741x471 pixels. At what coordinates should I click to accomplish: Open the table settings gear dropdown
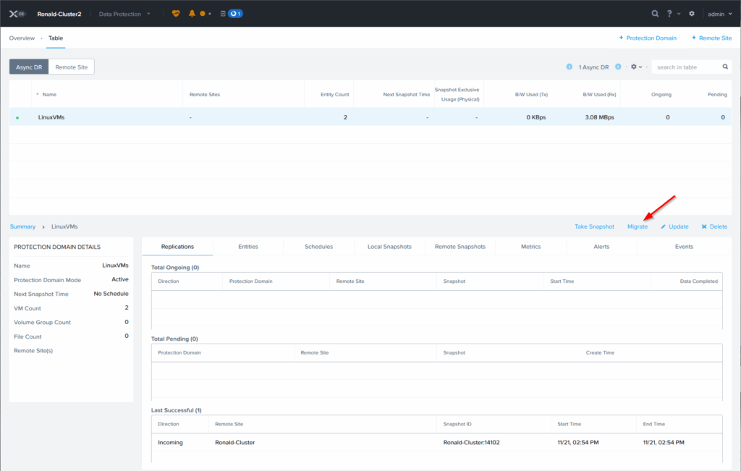click(x=637, y=67)
